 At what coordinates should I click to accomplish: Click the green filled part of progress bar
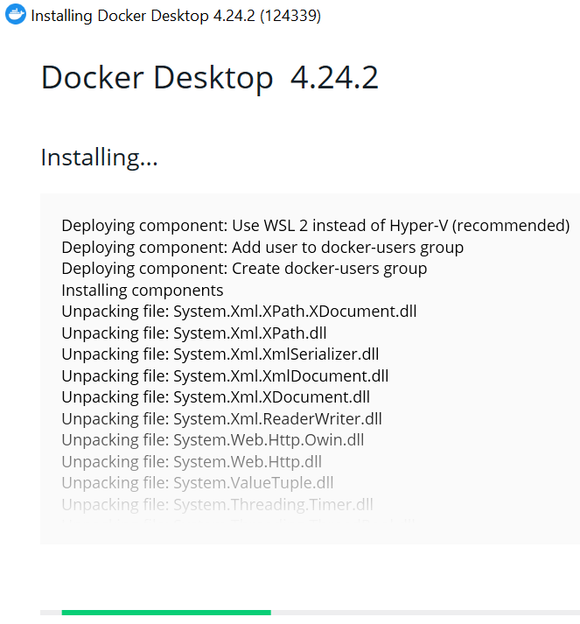point(166,613)
